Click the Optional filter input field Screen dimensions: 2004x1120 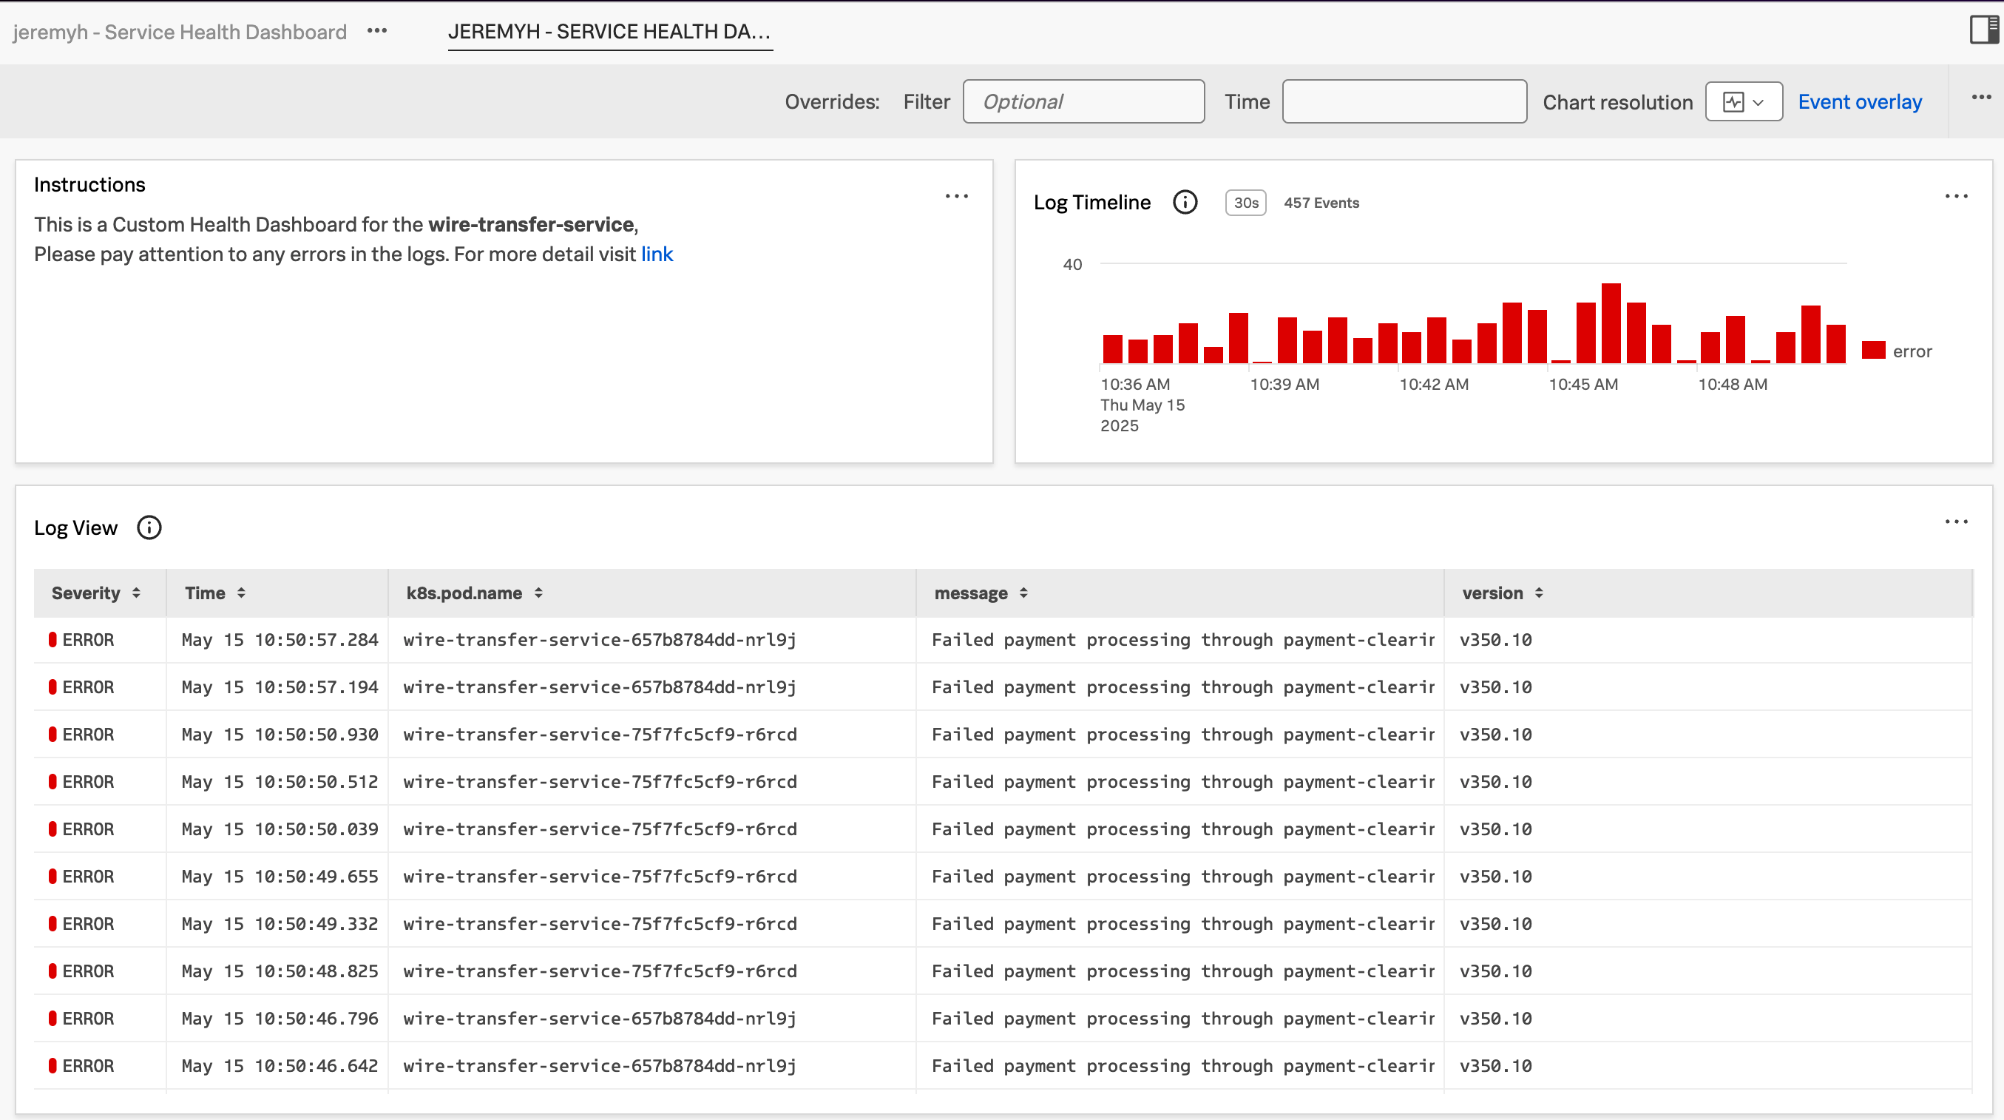[1083, 101]
